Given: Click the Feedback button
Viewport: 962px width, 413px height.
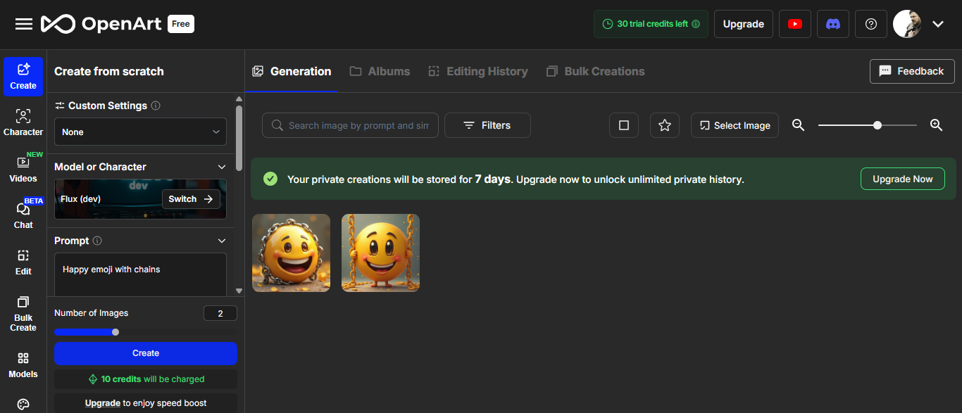Looking at the screenshot, I should click(912, 71).
